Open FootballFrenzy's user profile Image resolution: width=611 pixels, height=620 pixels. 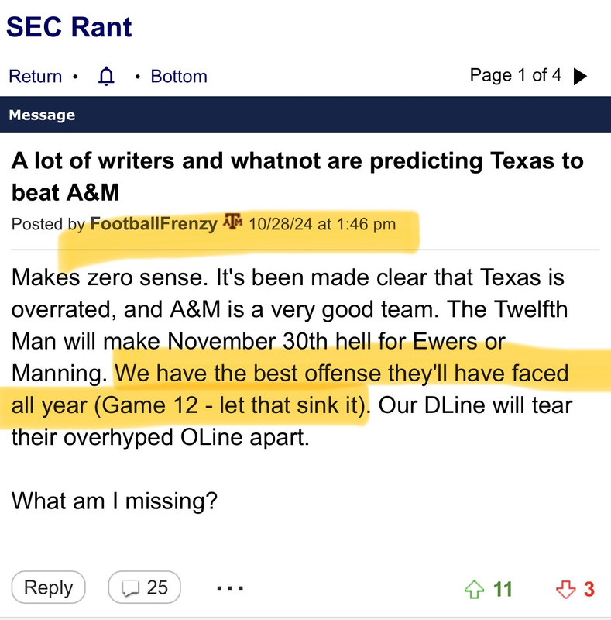coord(153,224)
